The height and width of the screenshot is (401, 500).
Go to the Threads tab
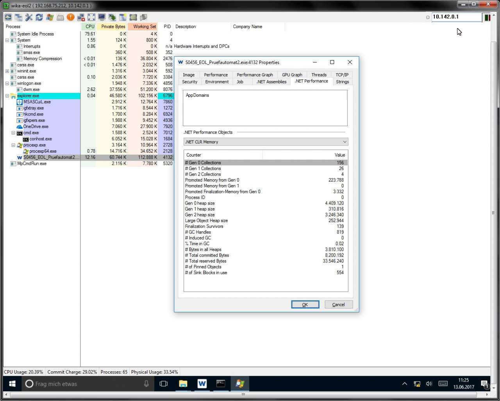[x=319, y=75]
